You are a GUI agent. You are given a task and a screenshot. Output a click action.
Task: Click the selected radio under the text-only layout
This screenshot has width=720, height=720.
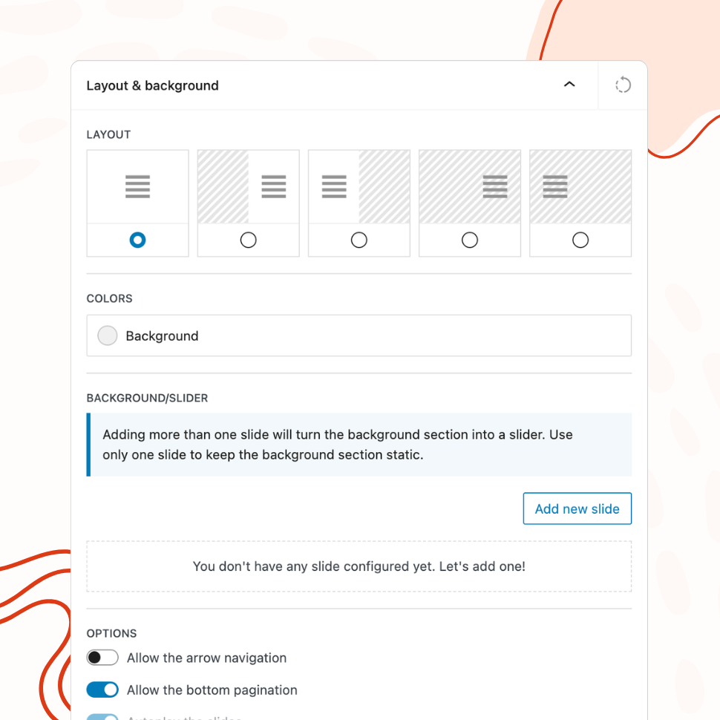[x=137, y=240]
